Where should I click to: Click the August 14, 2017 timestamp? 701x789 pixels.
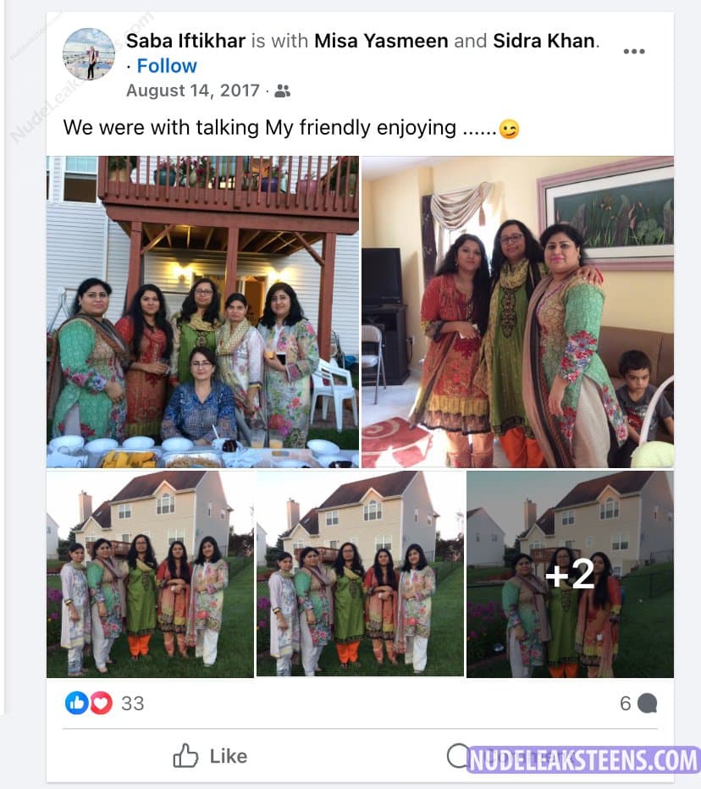point(193,91)
